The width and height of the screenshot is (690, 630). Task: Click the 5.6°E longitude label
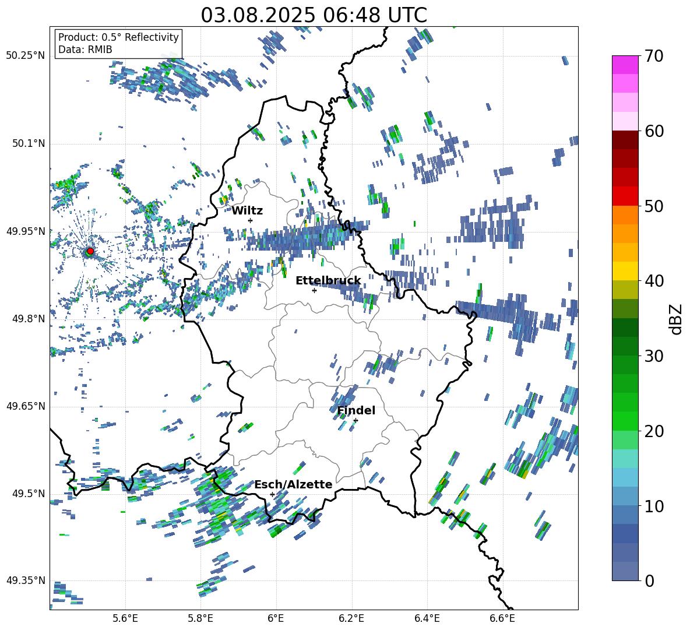pyautogui.click(x=125, y=618)
